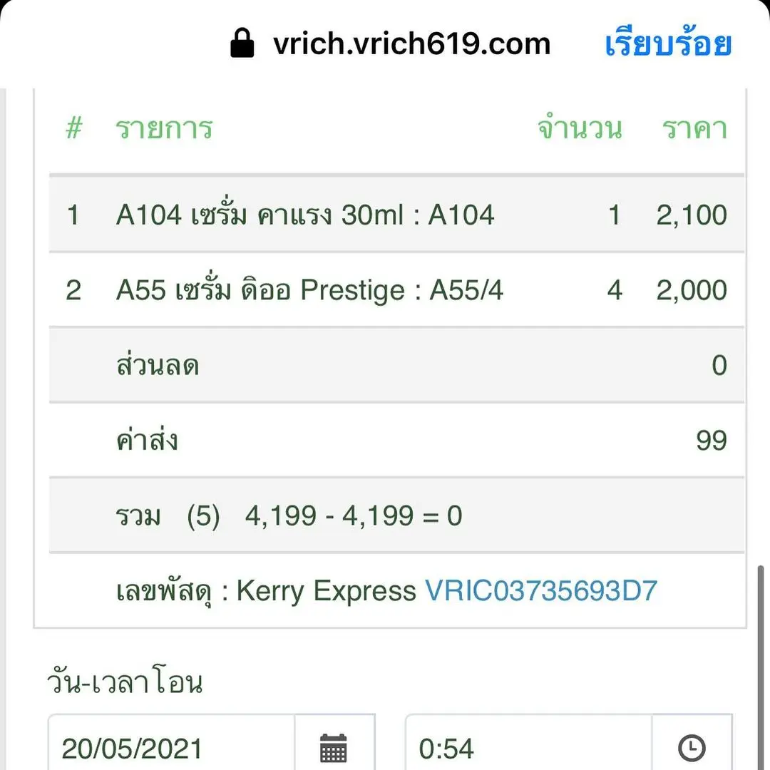Open the calendar date picker icon
The width and height of the screenshot is (770, 770).
click(x=334, y=748)
